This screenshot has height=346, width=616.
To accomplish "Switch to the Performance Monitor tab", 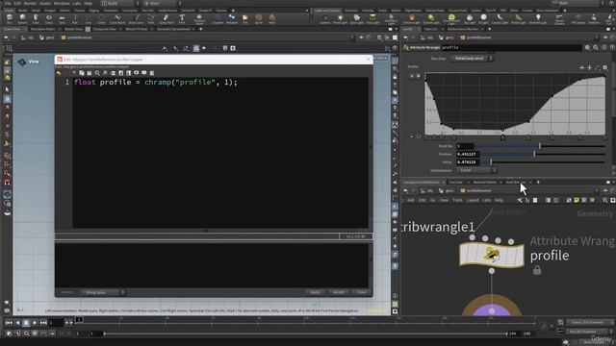I will (x=463, y=29).
